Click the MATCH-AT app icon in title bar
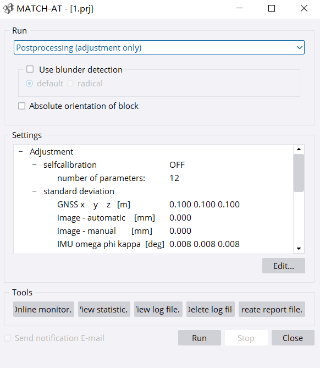The width and height of the screenshot is (320, 368). pyautogui.click(x=8, y=9)
